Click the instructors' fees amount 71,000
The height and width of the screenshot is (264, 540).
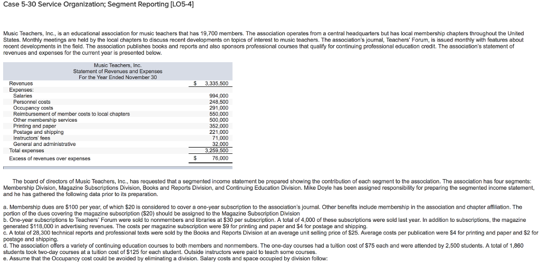pyautogui.click(x=220, y=138)
